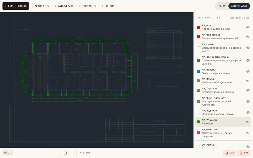
Task: Fit drawing to screen icon
Action: [x=65, y=153]
